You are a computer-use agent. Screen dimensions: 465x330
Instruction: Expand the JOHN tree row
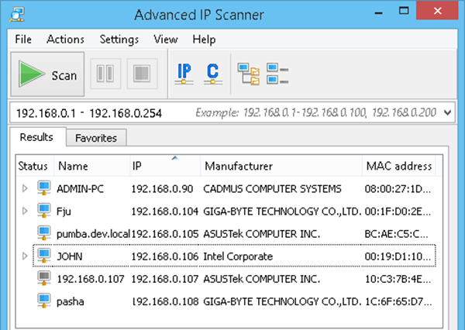(x=25, y=256)
